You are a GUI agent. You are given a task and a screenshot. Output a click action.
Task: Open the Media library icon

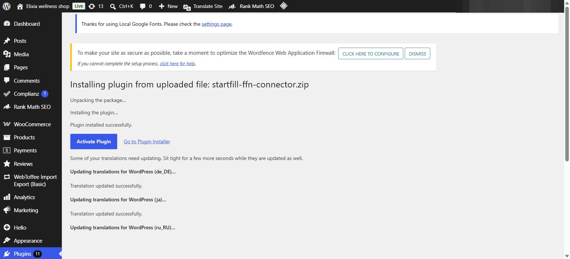[x=7, y=54]
